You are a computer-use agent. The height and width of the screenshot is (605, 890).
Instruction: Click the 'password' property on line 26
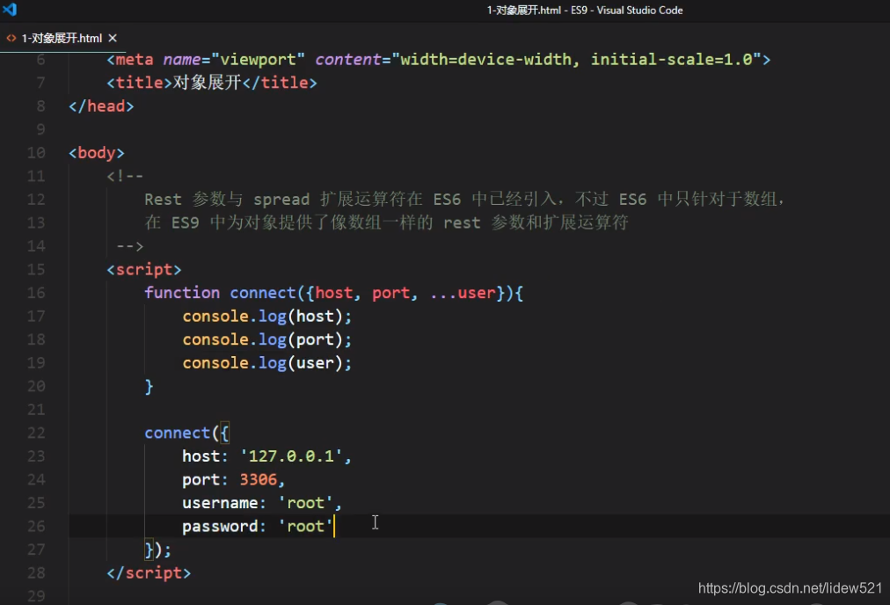(220, 526)
